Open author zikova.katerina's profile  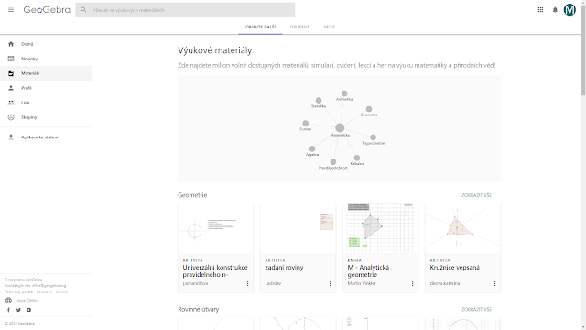[445, 283]
